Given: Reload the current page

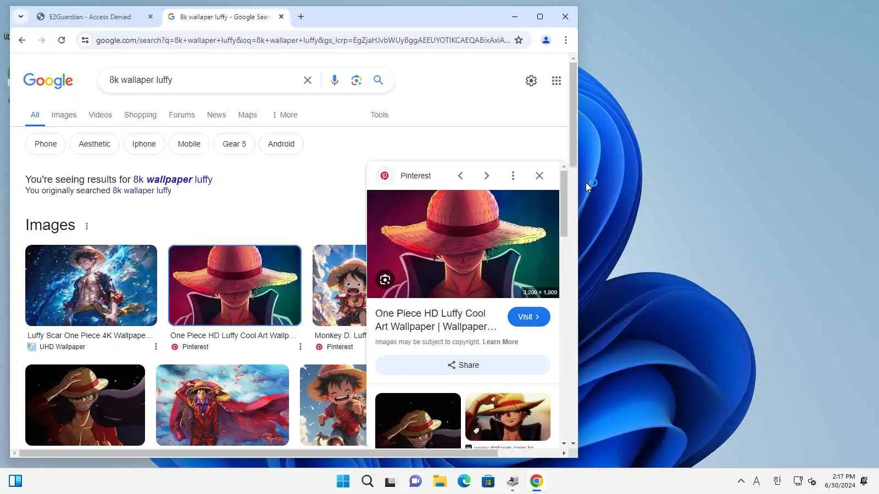Looking at the screenshot, I should (62, 40).
